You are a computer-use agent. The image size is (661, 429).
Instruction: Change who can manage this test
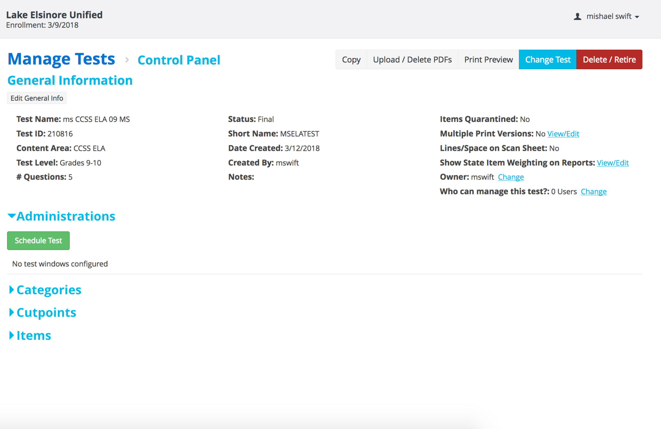(593, 191)
